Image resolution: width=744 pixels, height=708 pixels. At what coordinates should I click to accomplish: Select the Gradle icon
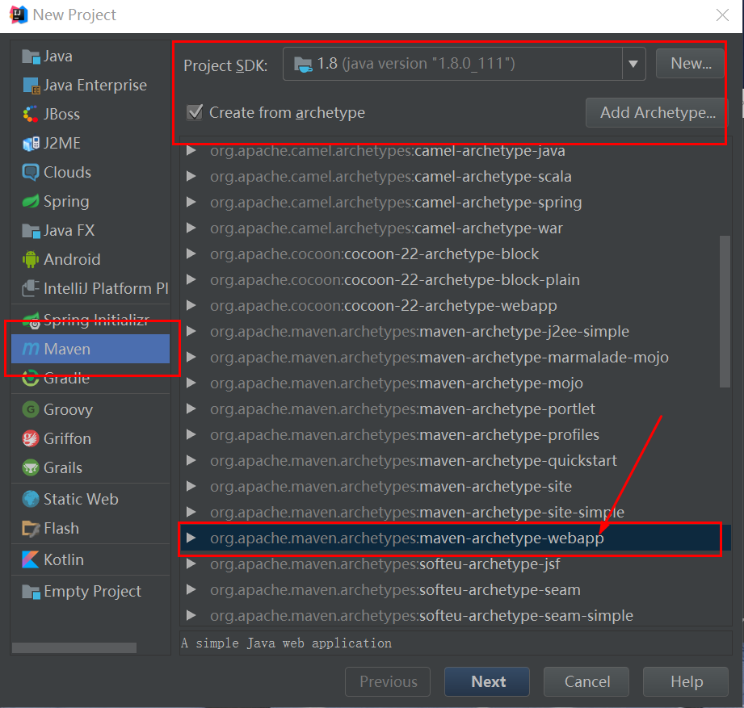31,379
